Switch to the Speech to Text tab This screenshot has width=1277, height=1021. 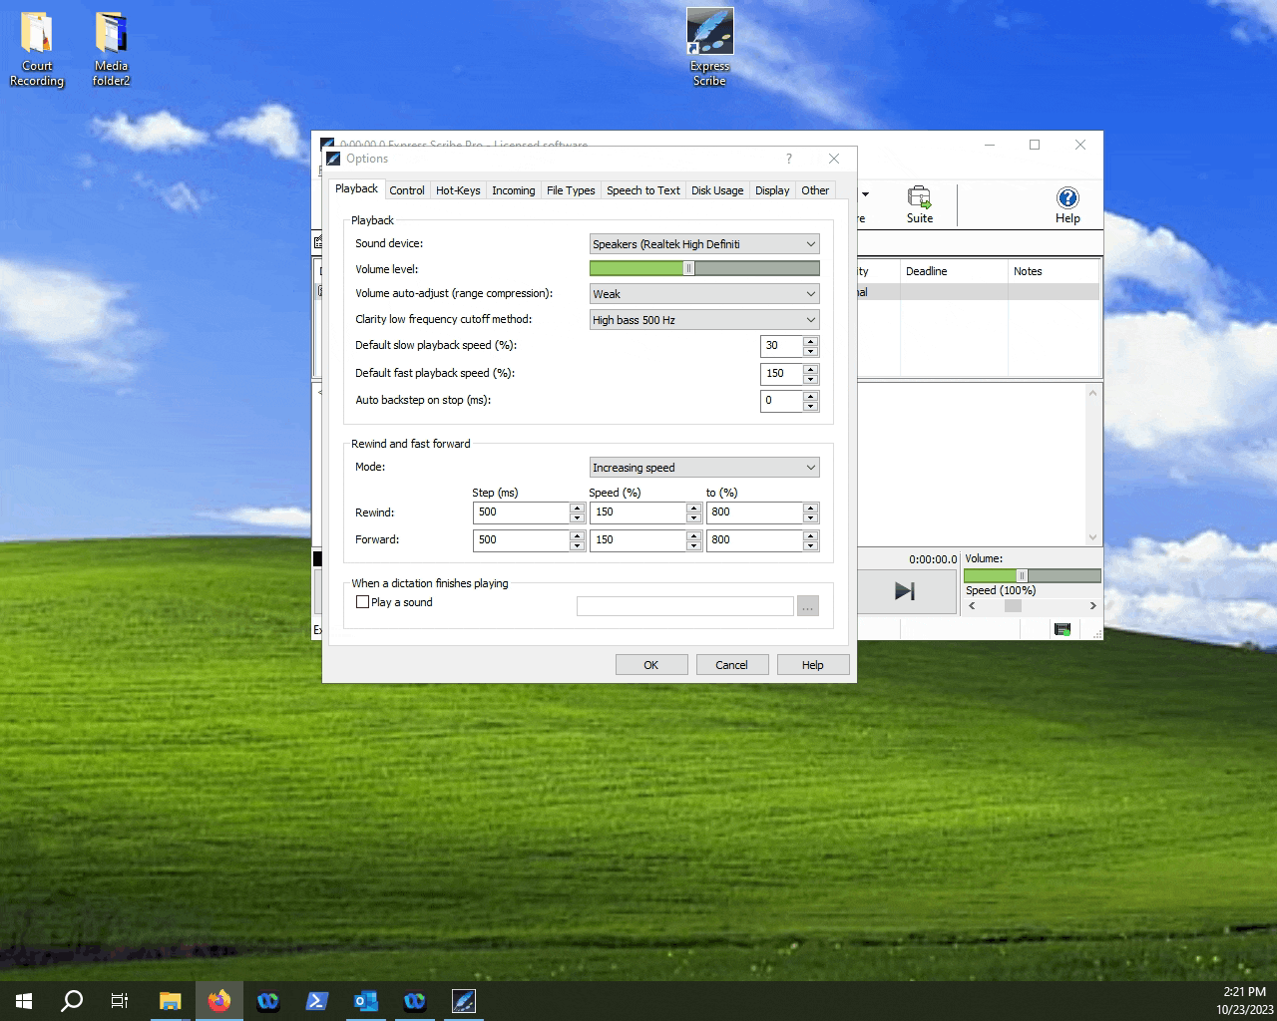[x=642, y=189]
